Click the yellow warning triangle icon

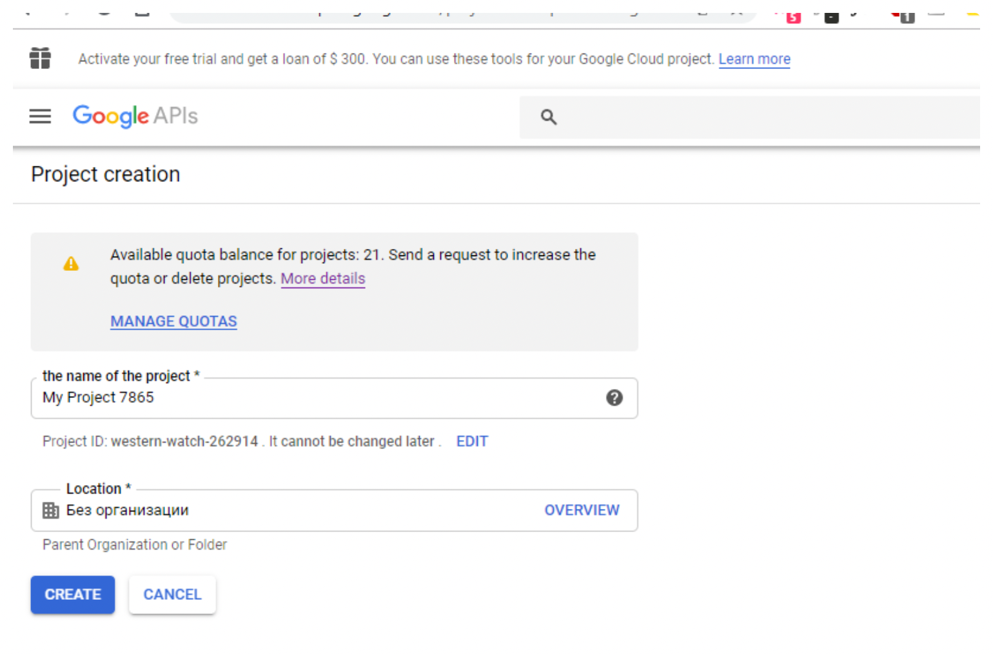71,264
